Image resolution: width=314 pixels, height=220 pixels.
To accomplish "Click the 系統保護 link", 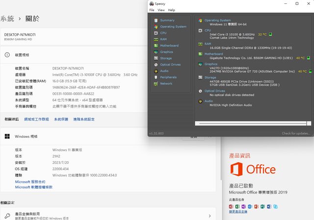I will click(61, 119).
